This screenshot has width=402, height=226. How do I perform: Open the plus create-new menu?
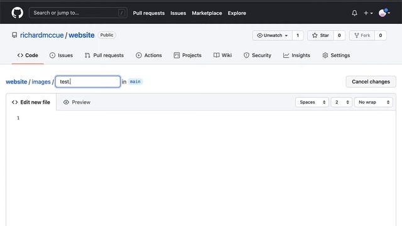[x=368, y=13]
